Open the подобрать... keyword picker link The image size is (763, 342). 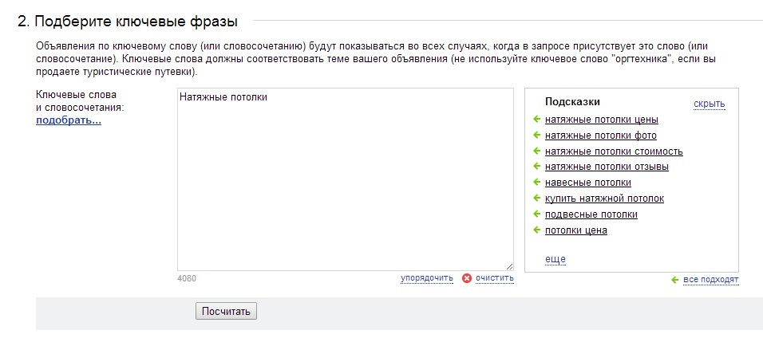pos(69,120)
